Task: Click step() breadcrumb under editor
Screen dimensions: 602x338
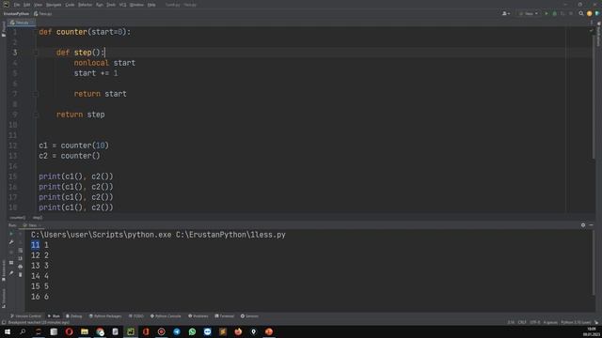Action: (38, 218)
